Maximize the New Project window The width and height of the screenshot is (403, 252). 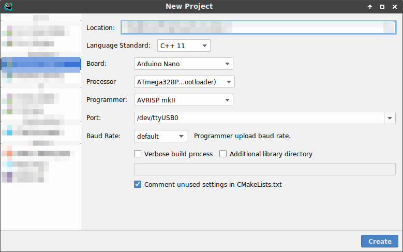(382, 7)
